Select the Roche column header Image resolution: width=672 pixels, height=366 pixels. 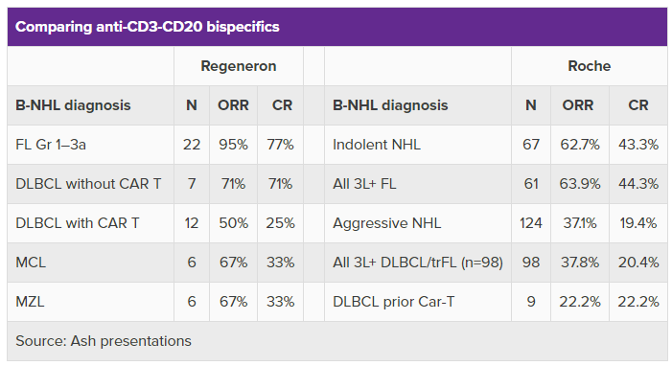[589, 66]
